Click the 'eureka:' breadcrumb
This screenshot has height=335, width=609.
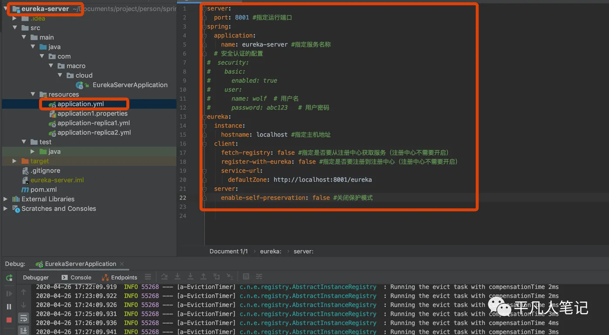pyautogui.click(x=271, y=251)
